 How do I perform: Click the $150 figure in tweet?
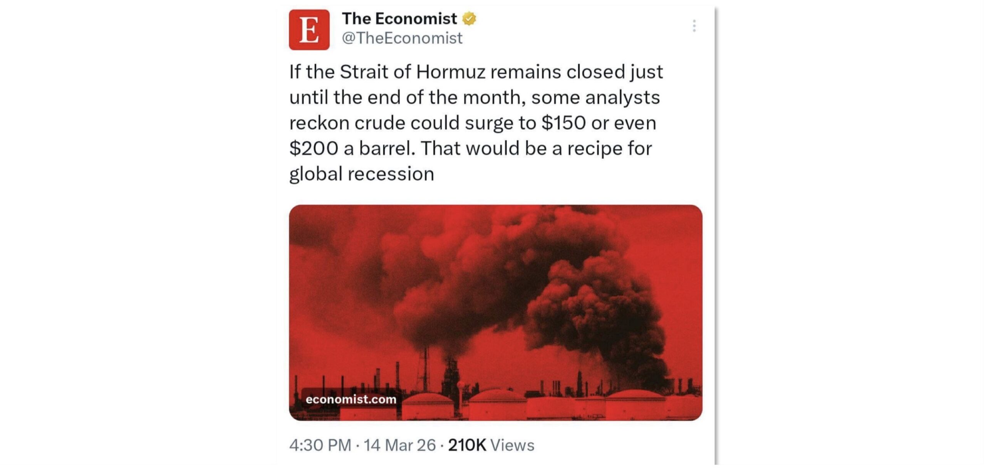click(563, 123)
